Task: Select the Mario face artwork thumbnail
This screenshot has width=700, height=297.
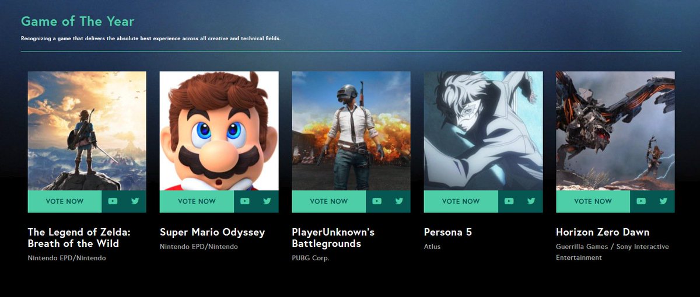Action: [219, 131]
